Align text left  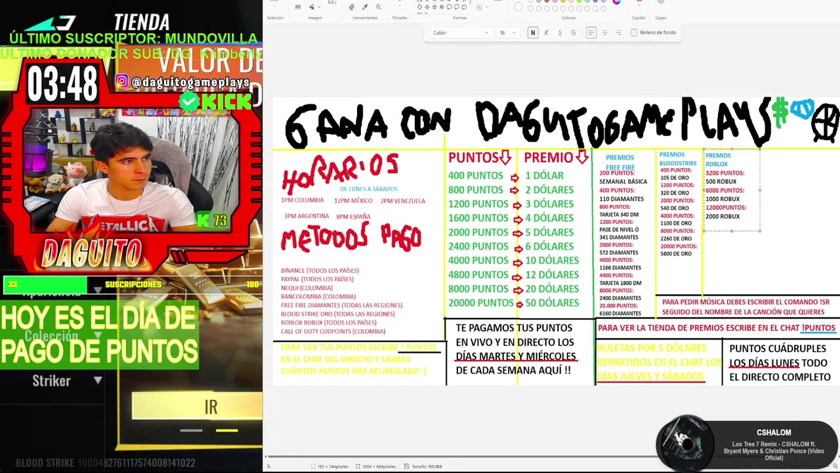point(591,33)
